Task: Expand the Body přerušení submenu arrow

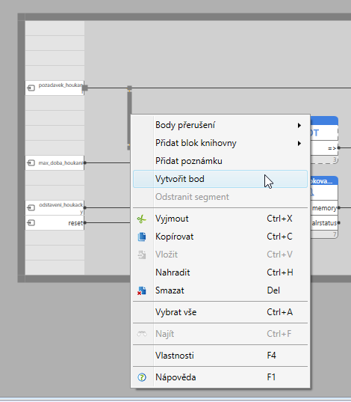Action: pos(299,125)
